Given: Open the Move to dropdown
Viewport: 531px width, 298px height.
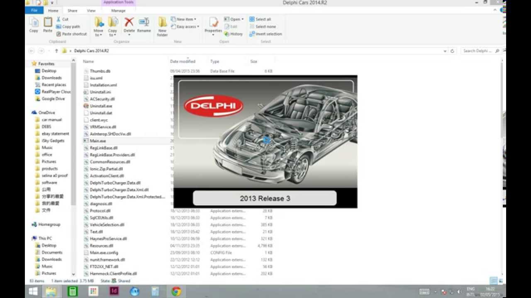Looking at the screenshot, I should [98, 27].
